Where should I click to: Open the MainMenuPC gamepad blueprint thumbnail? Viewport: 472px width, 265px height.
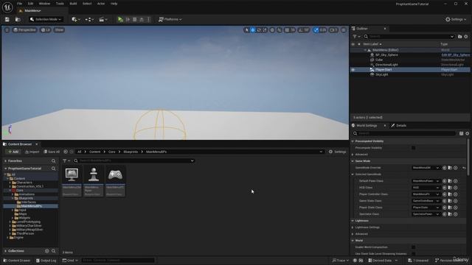(115, 175)
